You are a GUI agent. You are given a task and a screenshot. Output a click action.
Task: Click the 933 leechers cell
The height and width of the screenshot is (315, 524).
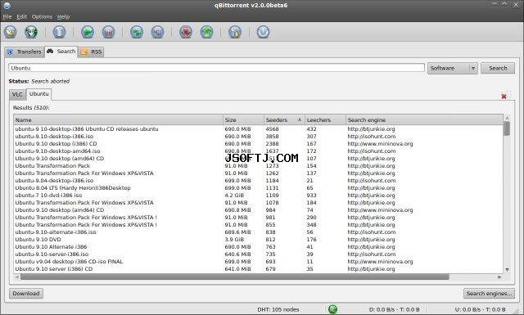point(311,195)
